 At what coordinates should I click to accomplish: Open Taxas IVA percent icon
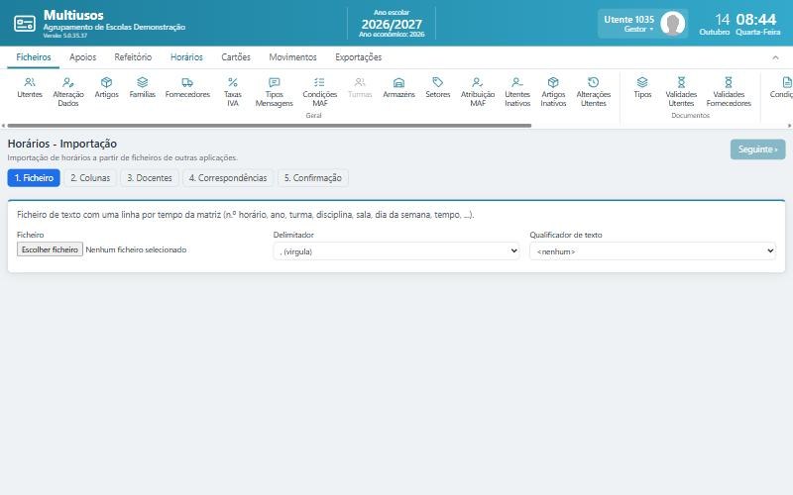click(x=233, y=92)
